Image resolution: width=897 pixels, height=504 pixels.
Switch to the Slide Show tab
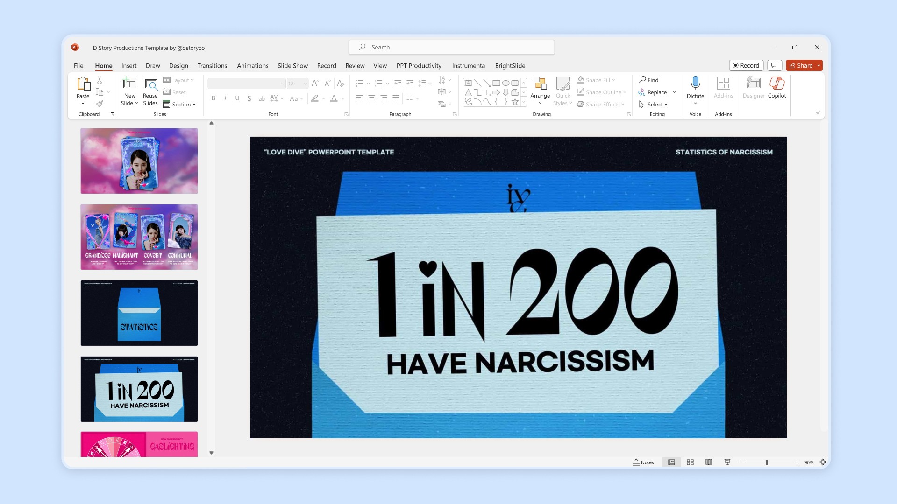292,66
